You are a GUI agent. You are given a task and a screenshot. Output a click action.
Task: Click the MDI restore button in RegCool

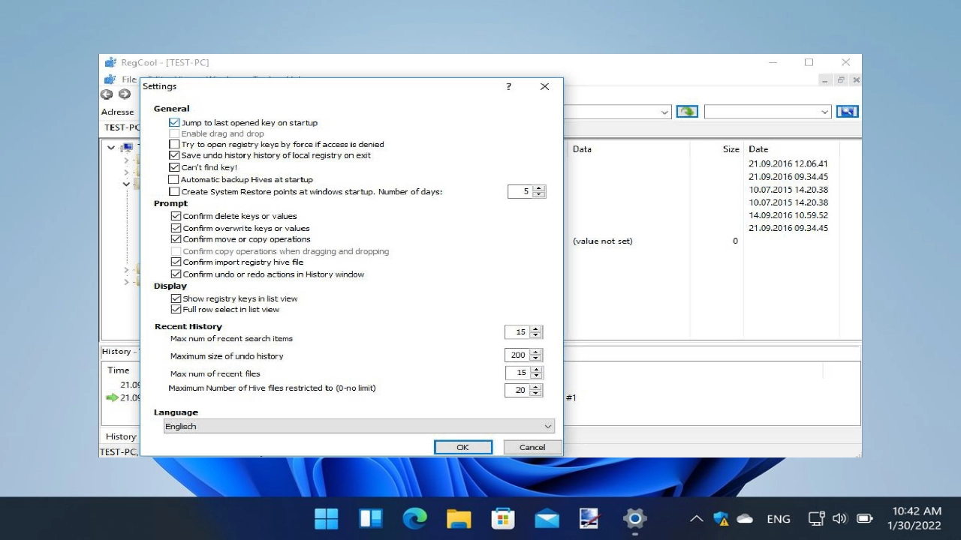pos(841,79)
